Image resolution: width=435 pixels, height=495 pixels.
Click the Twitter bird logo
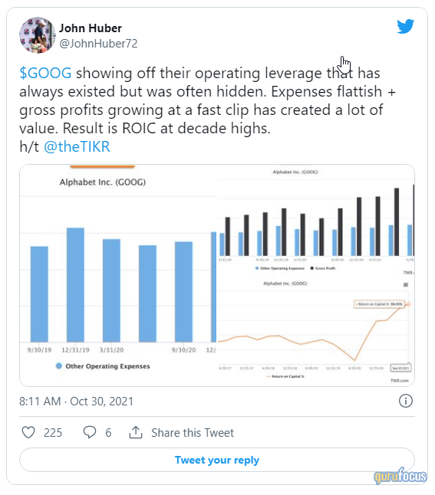(x=406, y=27)
